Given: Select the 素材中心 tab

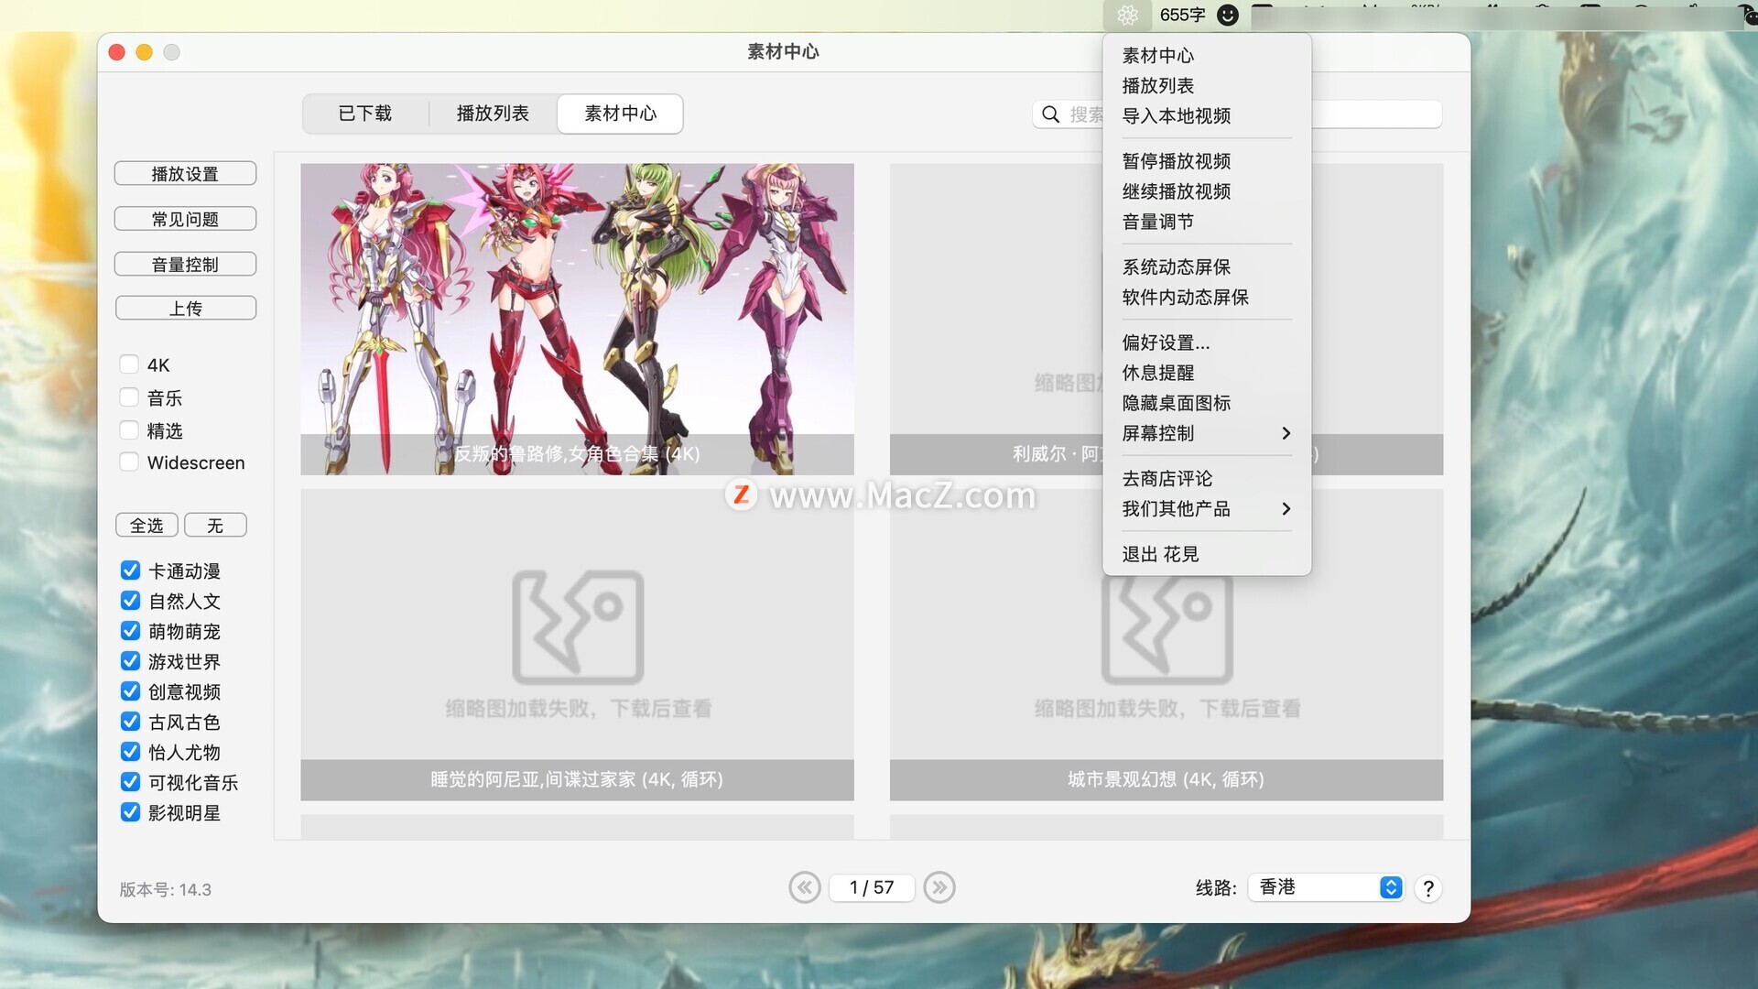Looking at the screenshot, I should pyautogui.click(x=620, y=114).
